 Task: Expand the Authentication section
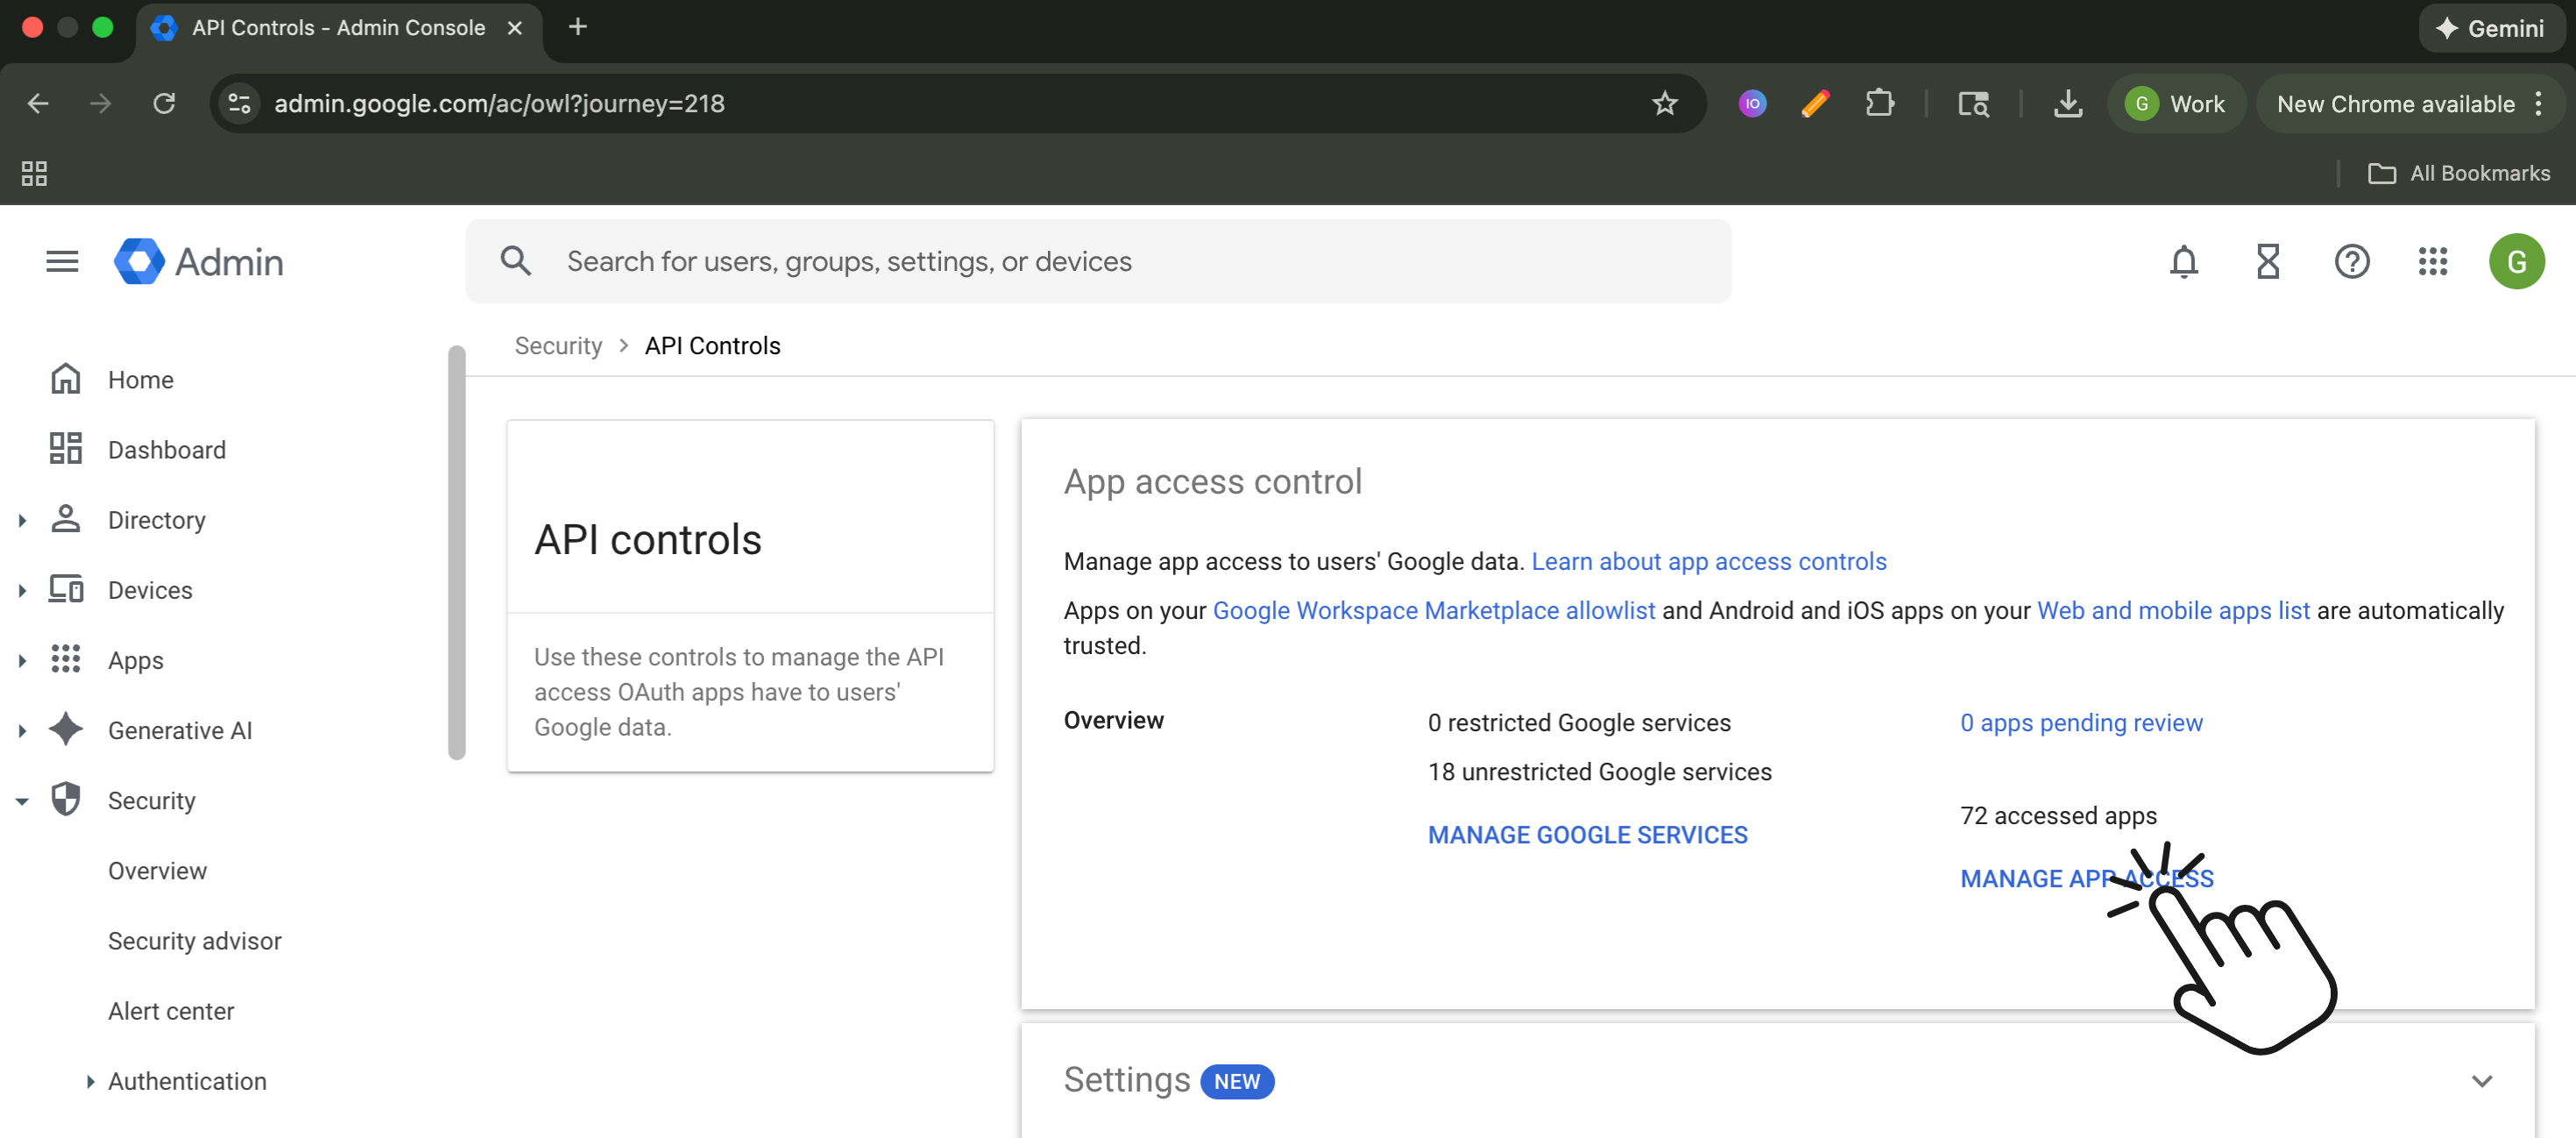click(x=89, y=1081)
